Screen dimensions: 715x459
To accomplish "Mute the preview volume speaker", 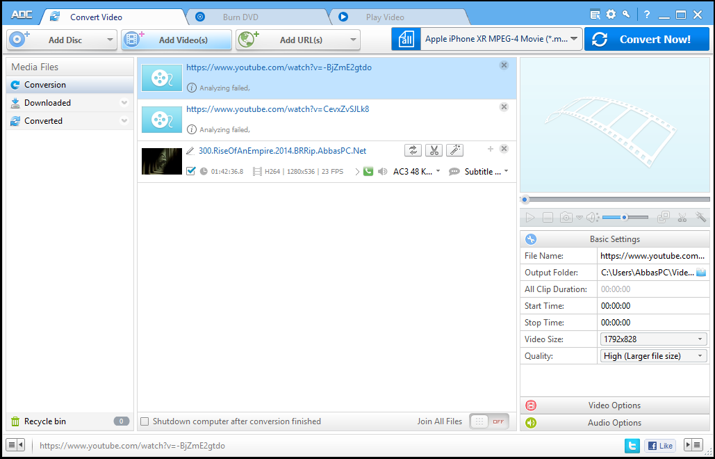I will coord(592,218).
